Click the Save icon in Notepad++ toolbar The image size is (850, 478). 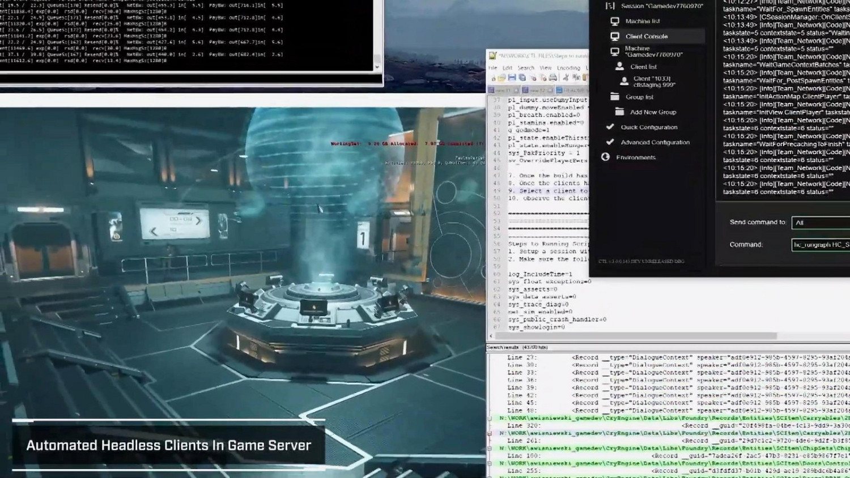click(512, 78)
